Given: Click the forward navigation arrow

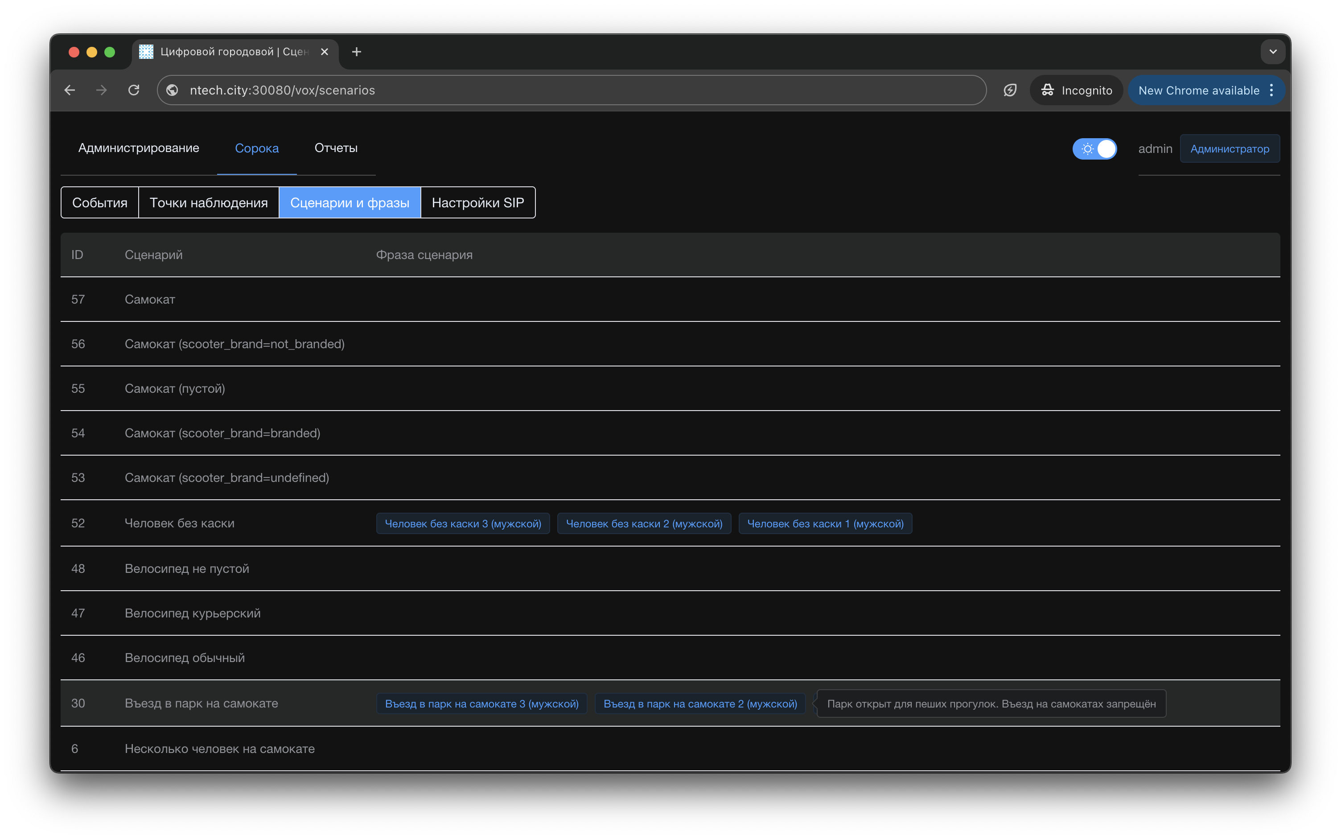Looking at the screenshot, I should [x=102, y=90].
